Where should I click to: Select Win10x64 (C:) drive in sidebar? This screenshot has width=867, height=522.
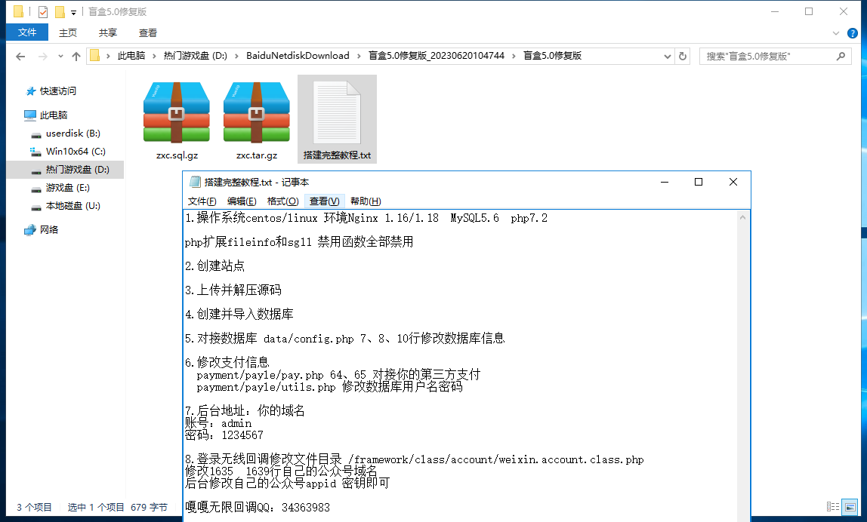[x=75, y=152]
